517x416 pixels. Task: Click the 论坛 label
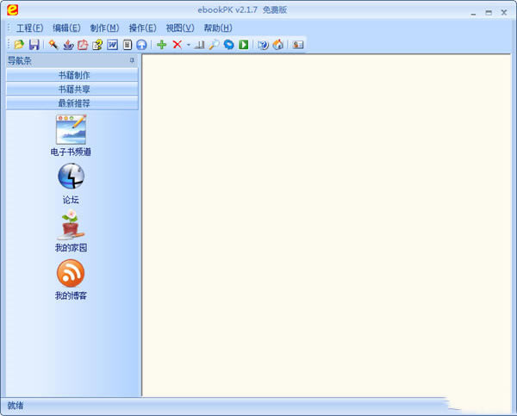coord(71,200)
